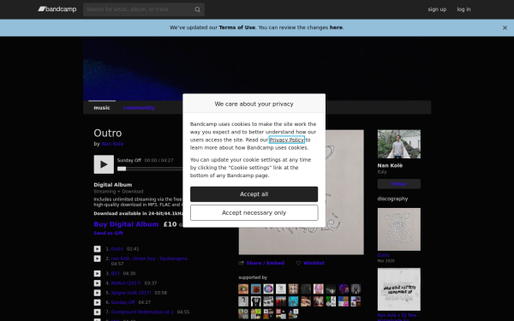Open the last supporter avatar in first row
The width and height of the screenshot is (514, 321).
point(356,289)
